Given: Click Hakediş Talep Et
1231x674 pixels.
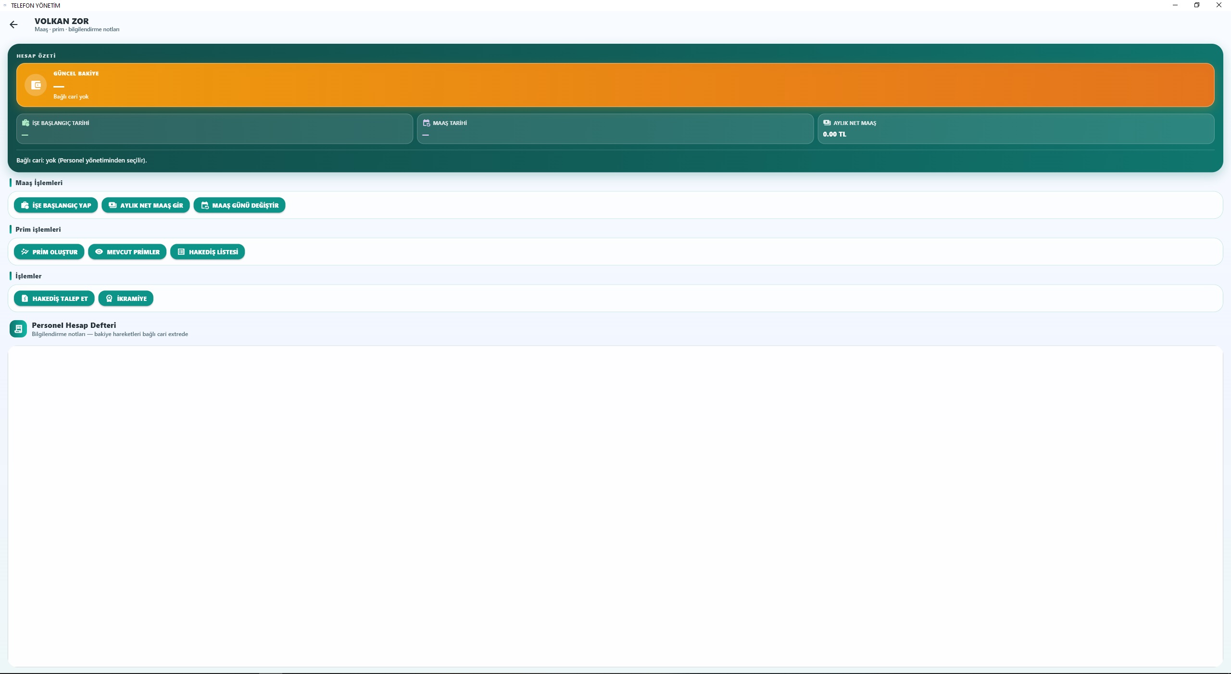Looking at the screenshot, I should point(54,299).
